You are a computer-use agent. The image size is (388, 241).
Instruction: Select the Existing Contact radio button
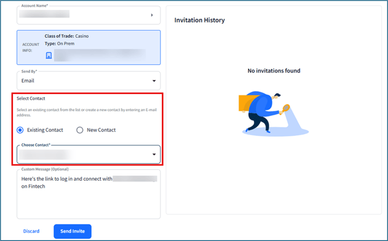(21, 130)
